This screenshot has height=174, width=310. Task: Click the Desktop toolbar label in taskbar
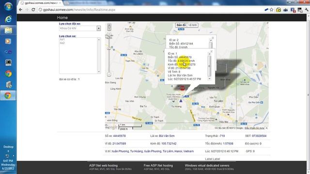pos(8,147)
